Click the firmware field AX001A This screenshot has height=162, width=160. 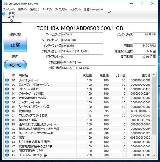click(x=82, y=34)
